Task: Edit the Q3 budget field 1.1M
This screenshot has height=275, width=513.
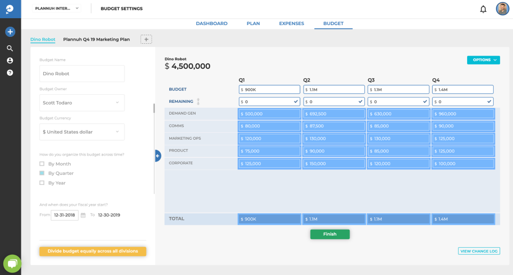Action: pyautogui.click(x=398, y=90)
